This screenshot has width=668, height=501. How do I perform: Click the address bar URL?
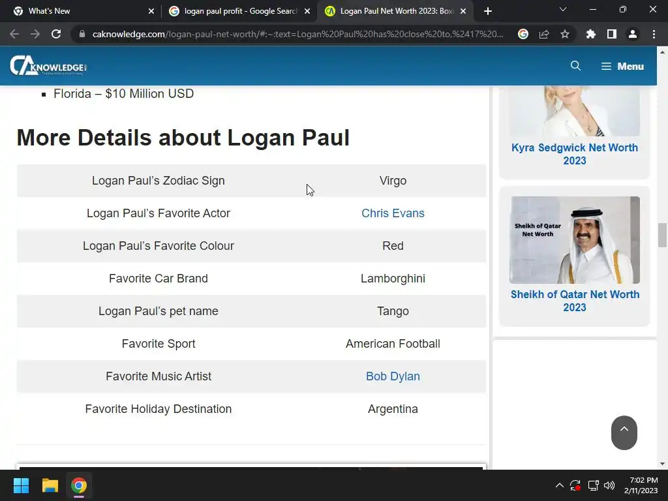(x=297, y=34)
